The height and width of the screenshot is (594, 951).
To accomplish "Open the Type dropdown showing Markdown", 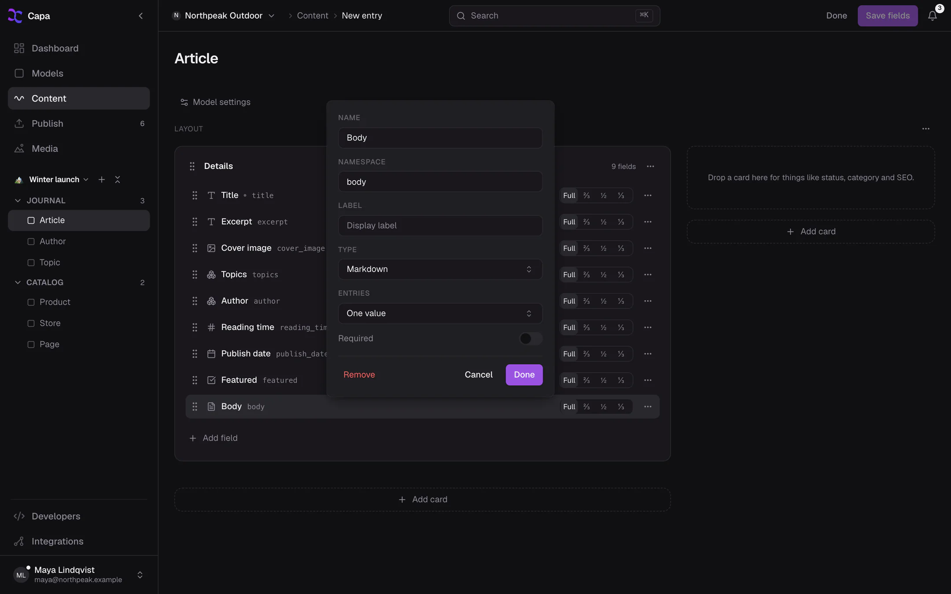I will click(x=440, y=269).
